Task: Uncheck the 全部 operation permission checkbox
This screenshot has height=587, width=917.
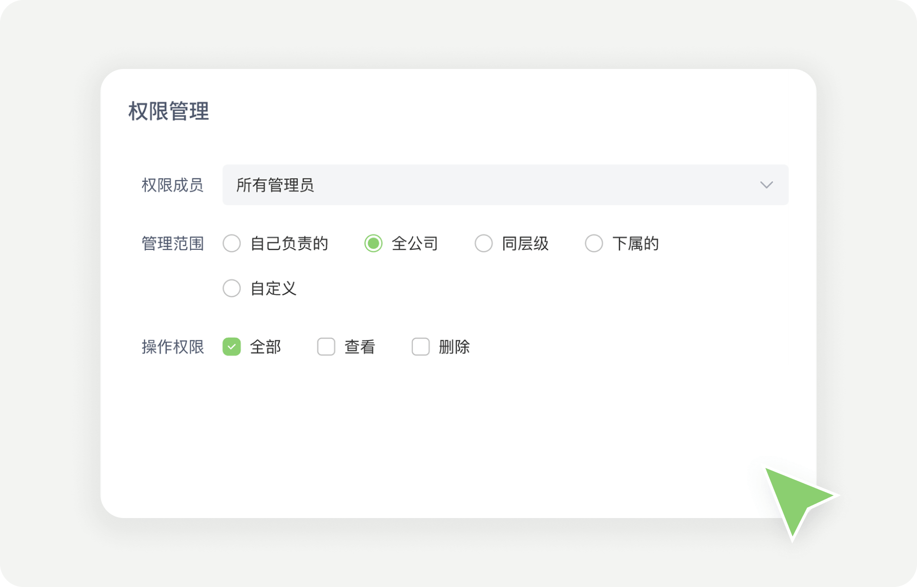Action: (x=231, y=346)
